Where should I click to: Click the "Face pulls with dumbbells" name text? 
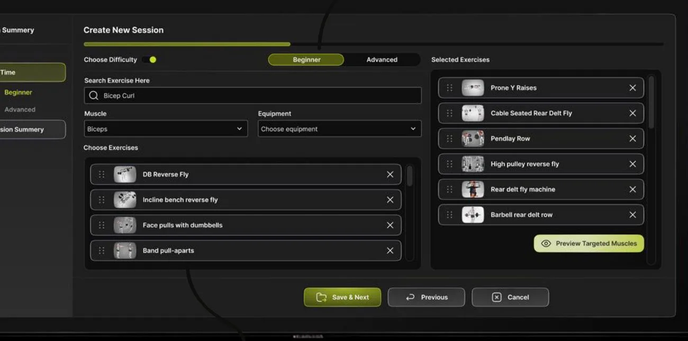point(183,225)
